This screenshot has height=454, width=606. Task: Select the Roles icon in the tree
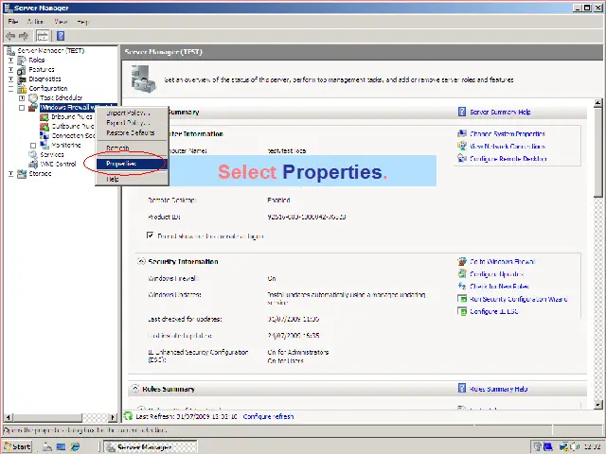[22, 60]
